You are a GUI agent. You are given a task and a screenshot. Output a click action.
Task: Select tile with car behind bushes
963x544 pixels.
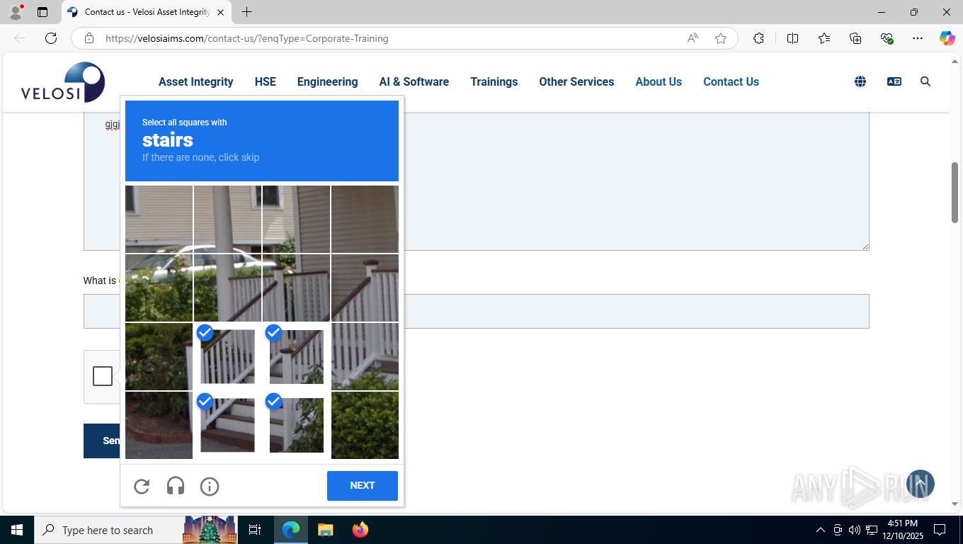(159, 288)
